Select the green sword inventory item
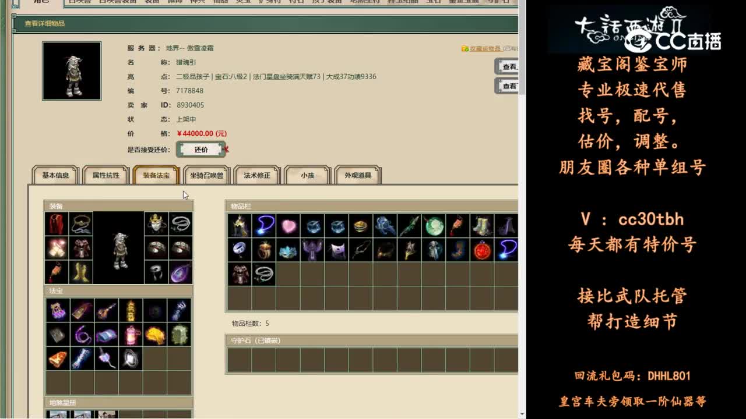 click(x=410, y=226)
